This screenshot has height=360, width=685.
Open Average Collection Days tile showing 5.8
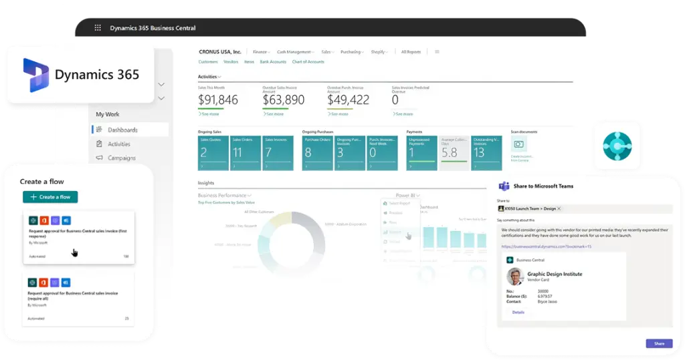(x=454, y=153)
